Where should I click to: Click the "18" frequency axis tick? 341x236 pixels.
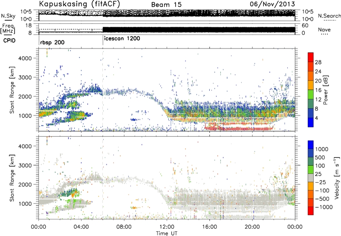pos(28,26)
